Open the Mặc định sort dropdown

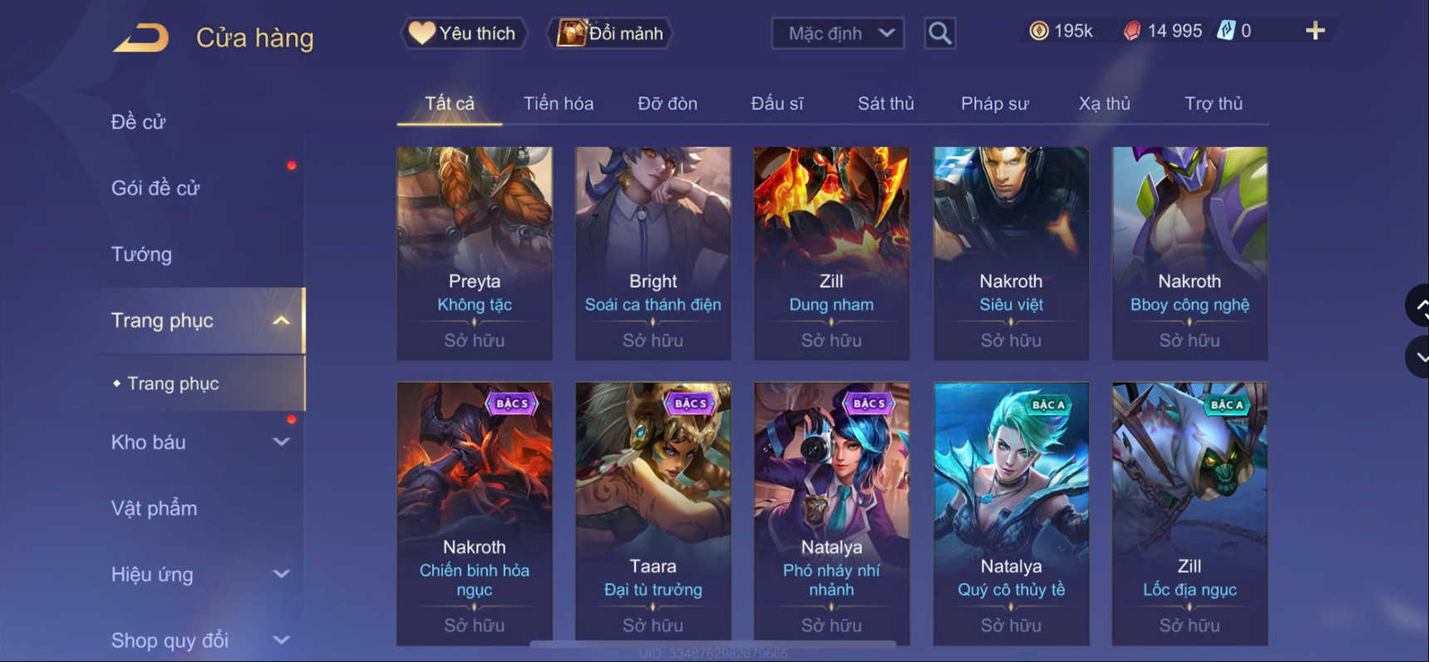tap(837, 33)
